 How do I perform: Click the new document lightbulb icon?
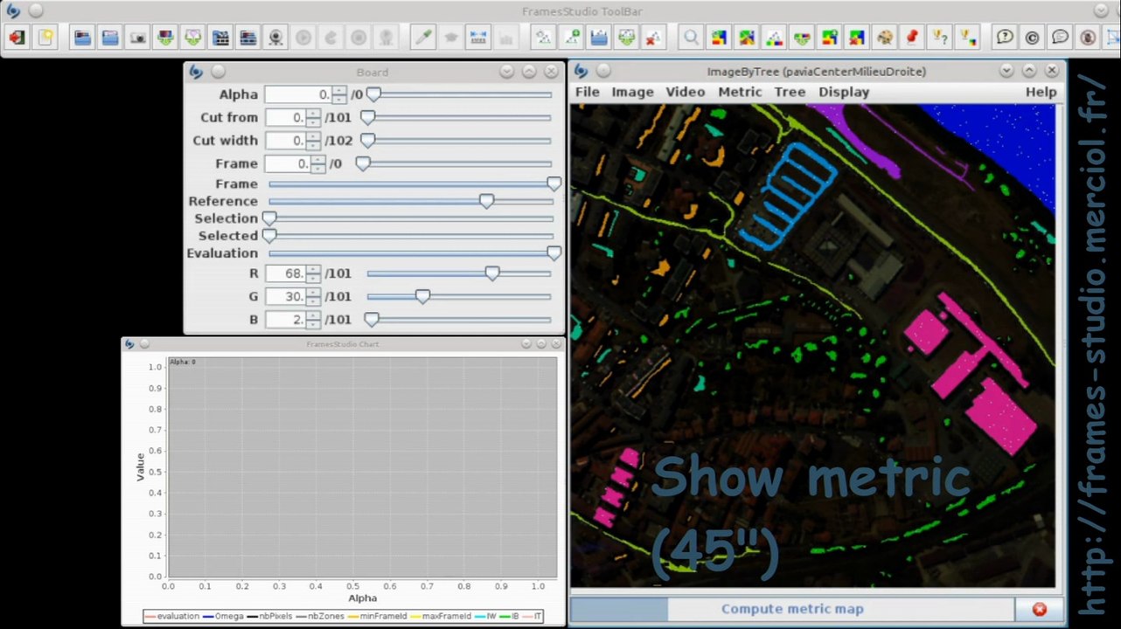(45, 38)
